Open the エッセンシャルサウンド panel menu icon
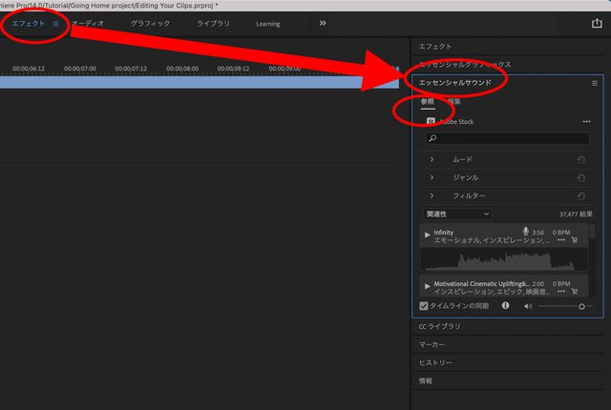 pyautogui.click(x=594, y=83)
